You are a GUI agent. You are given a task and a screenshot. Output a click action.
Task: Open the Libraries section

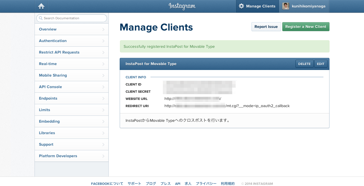71,133
